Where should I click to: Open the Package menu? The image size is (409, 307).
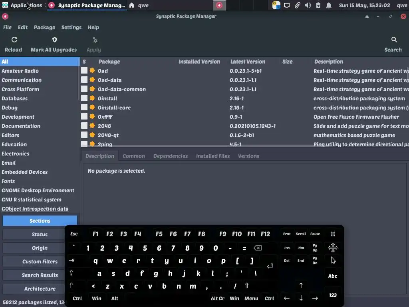(44, 27)
